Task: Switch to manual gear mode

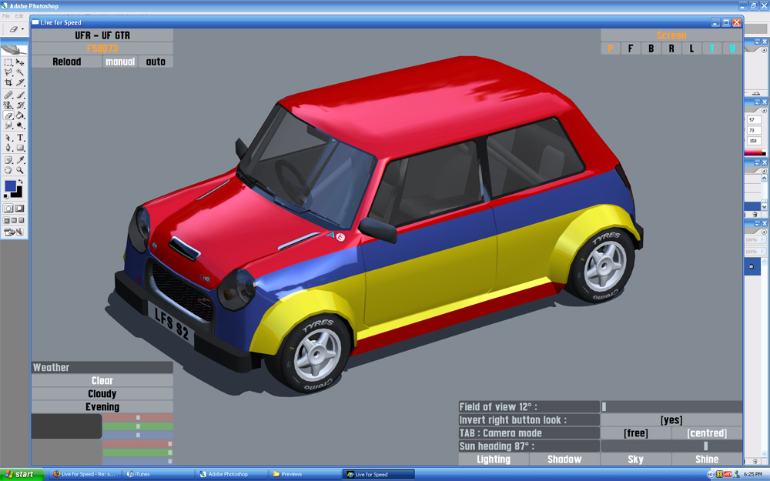Action: pos(120,62)
